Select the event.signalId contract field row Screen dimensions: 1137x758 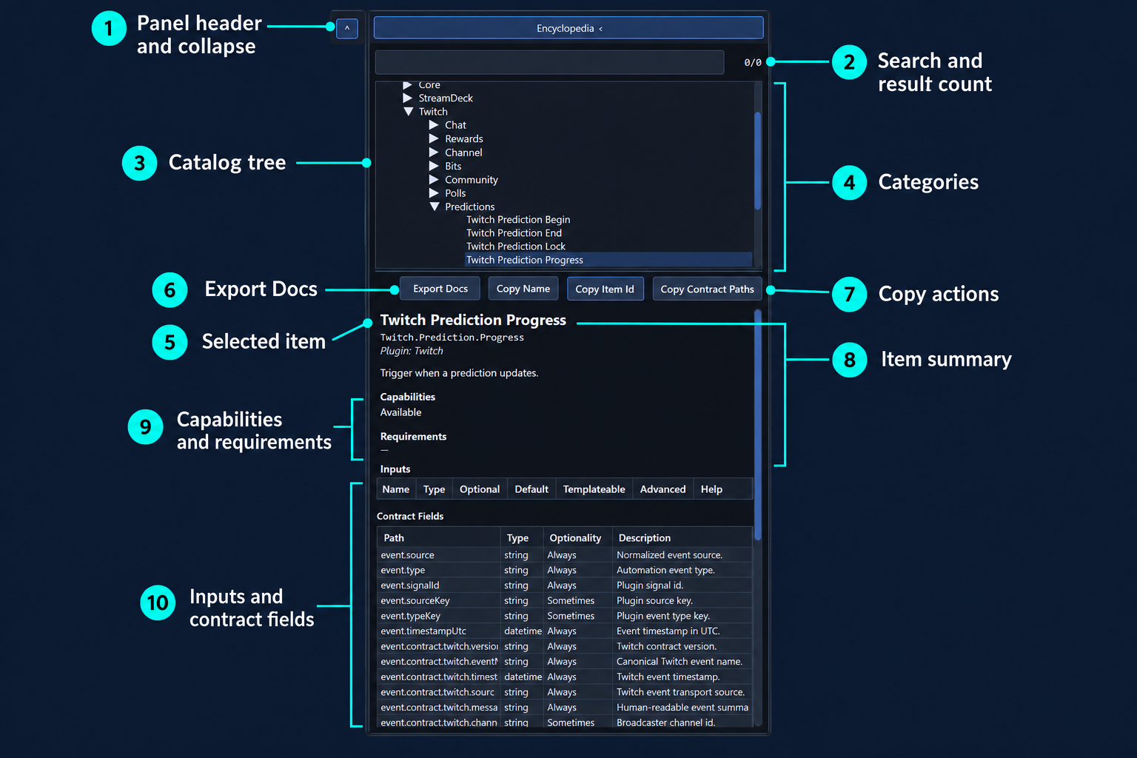[x=565, y=586]
